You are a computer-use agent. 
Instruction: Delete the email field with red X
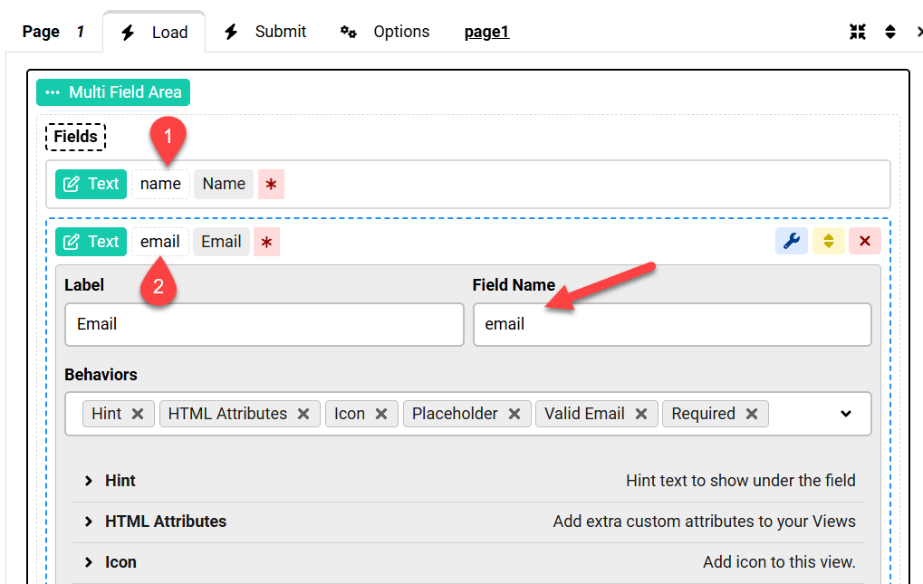tap(864, 241)
